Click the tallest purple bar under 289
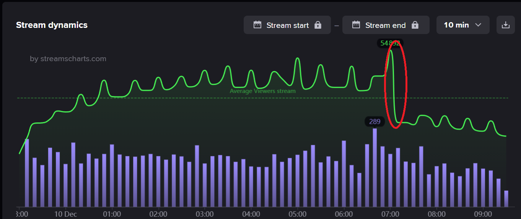 375,167
